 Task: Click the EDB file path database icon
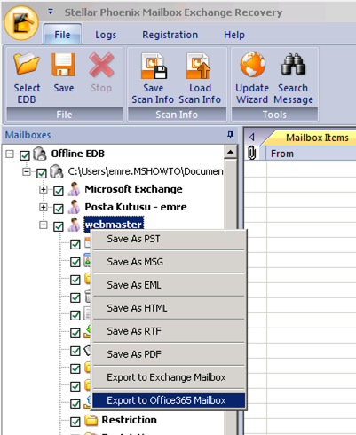click(56, 171)
